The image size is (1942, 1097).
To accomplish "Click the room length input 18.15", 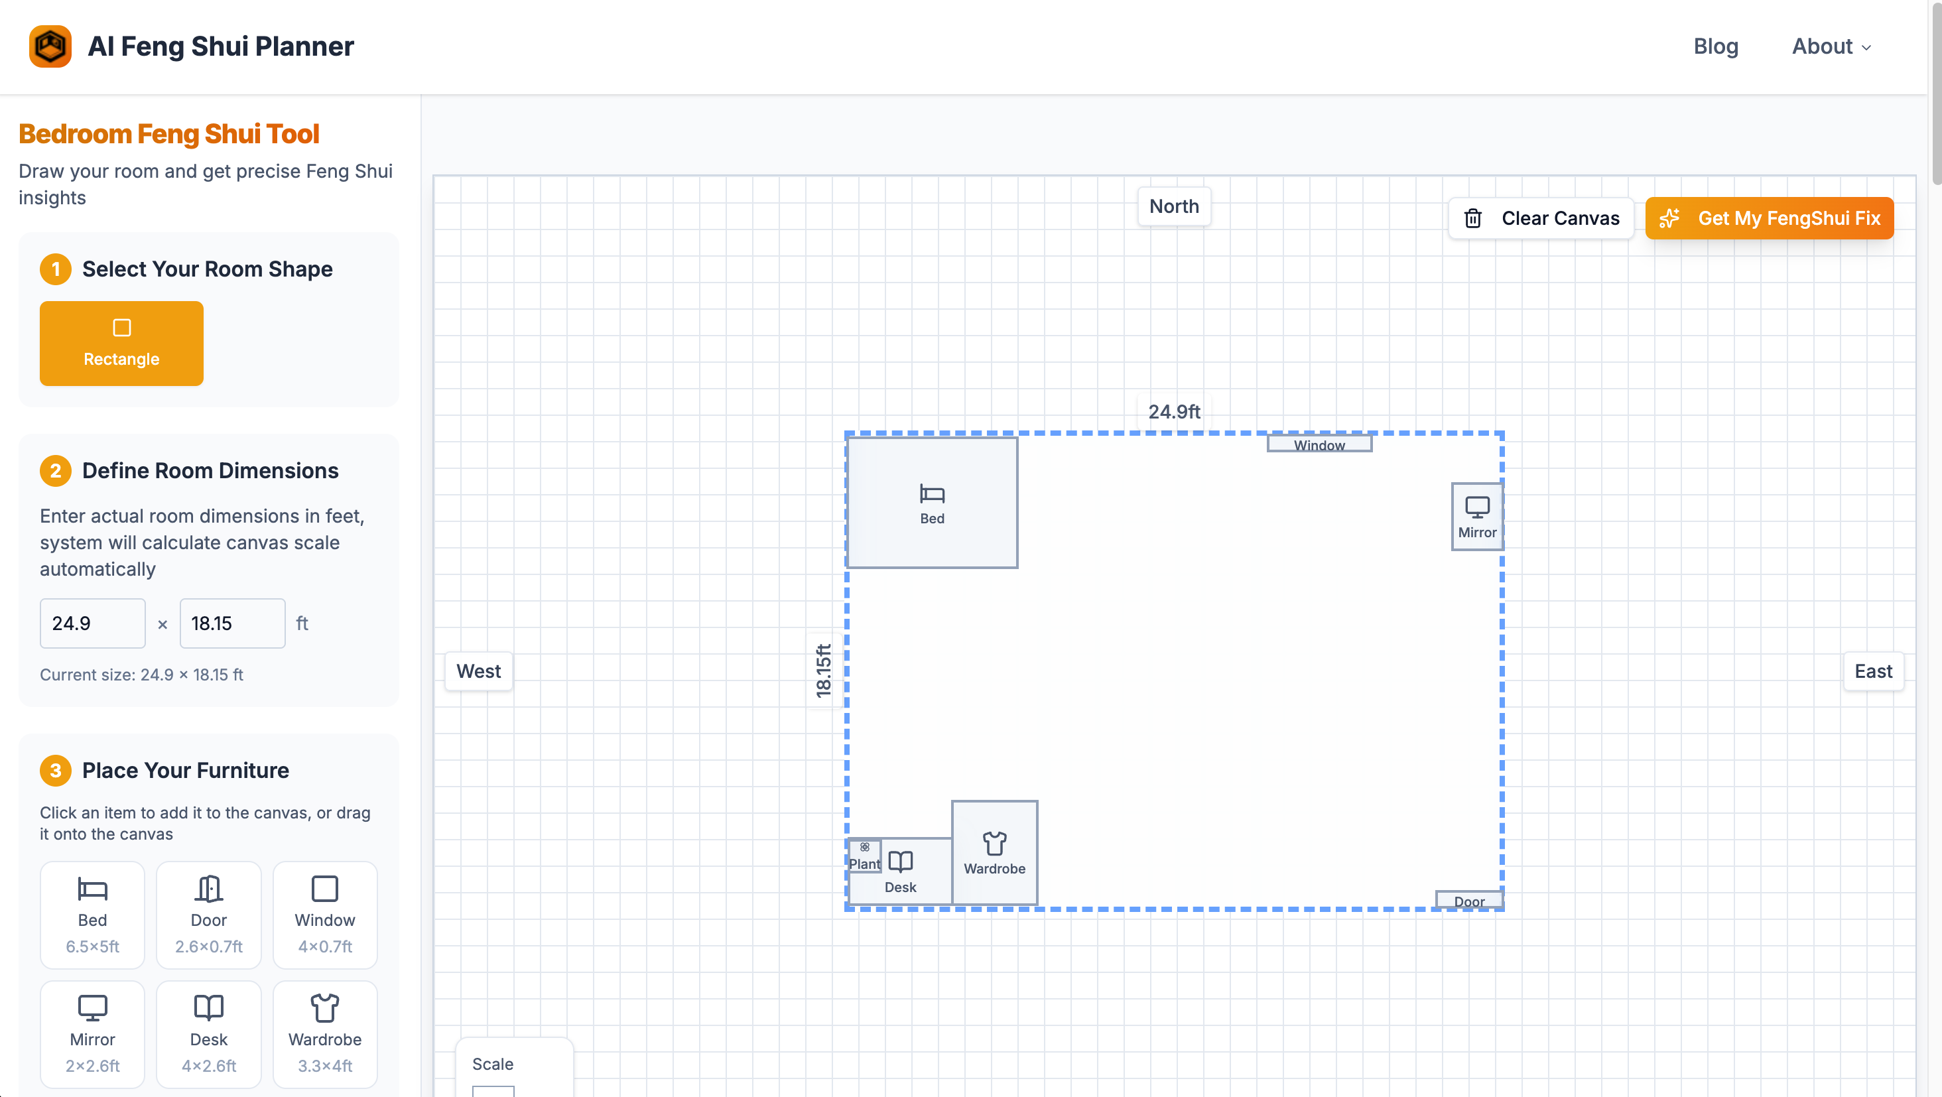I will [232, 623].
